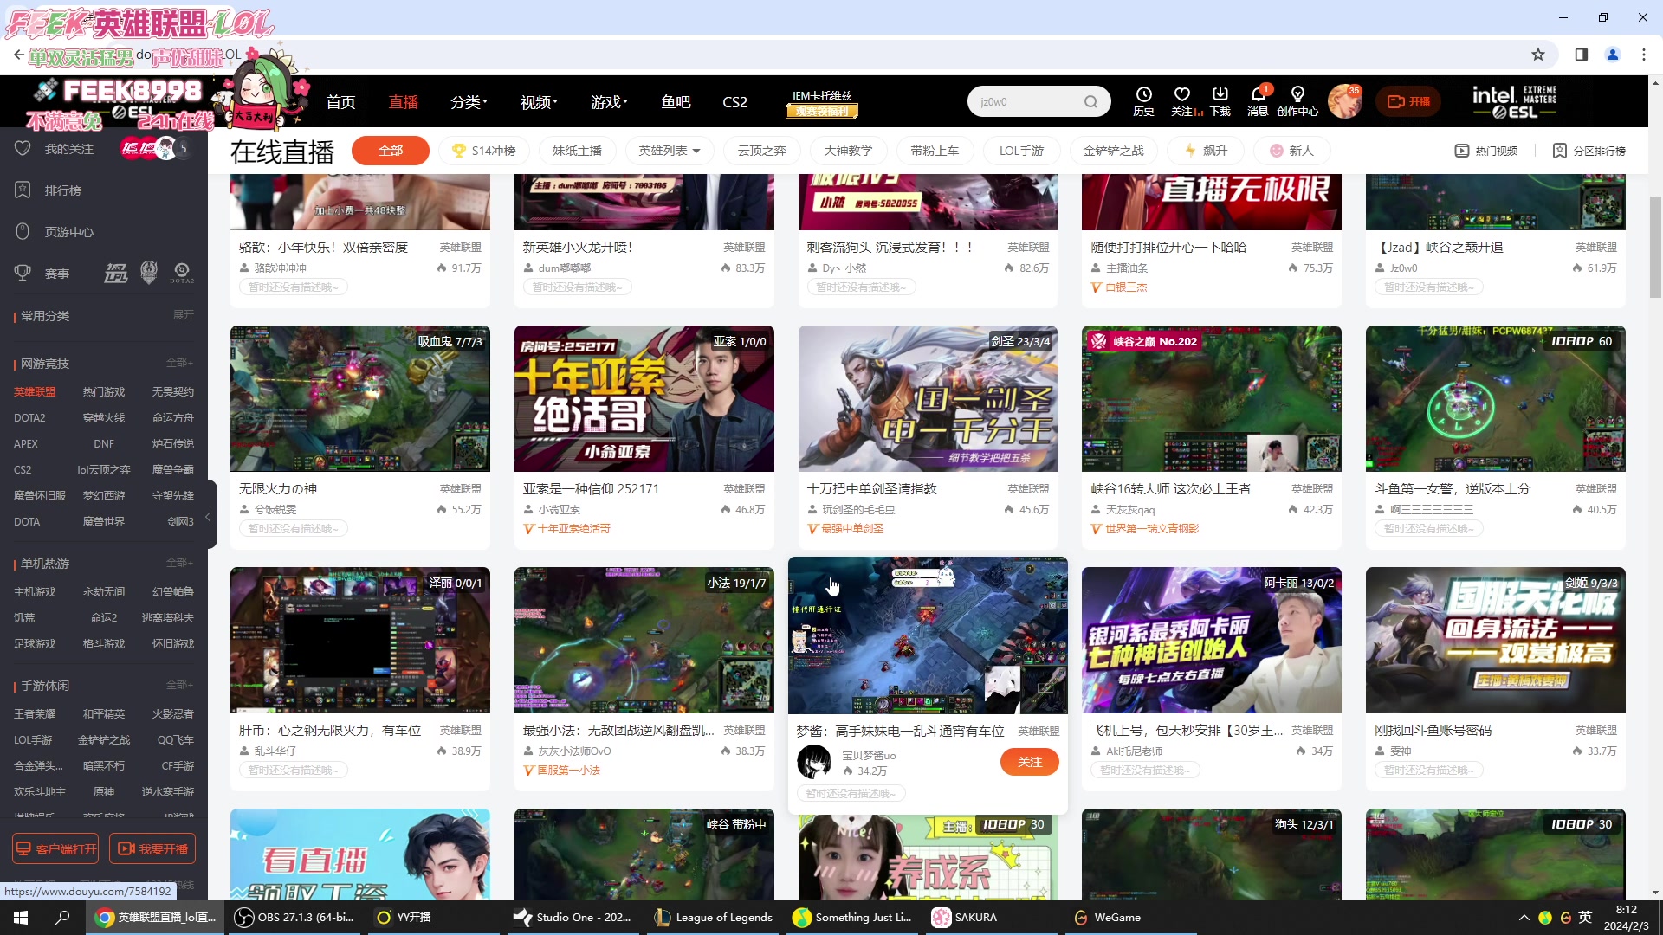
Task: Open 鱼吧 in navigation
Action: (x=676, y=102)
